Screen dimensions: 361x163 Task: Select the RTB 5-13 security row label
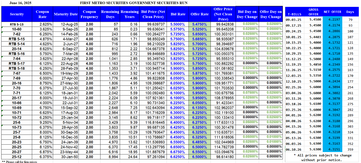[17, 24]
